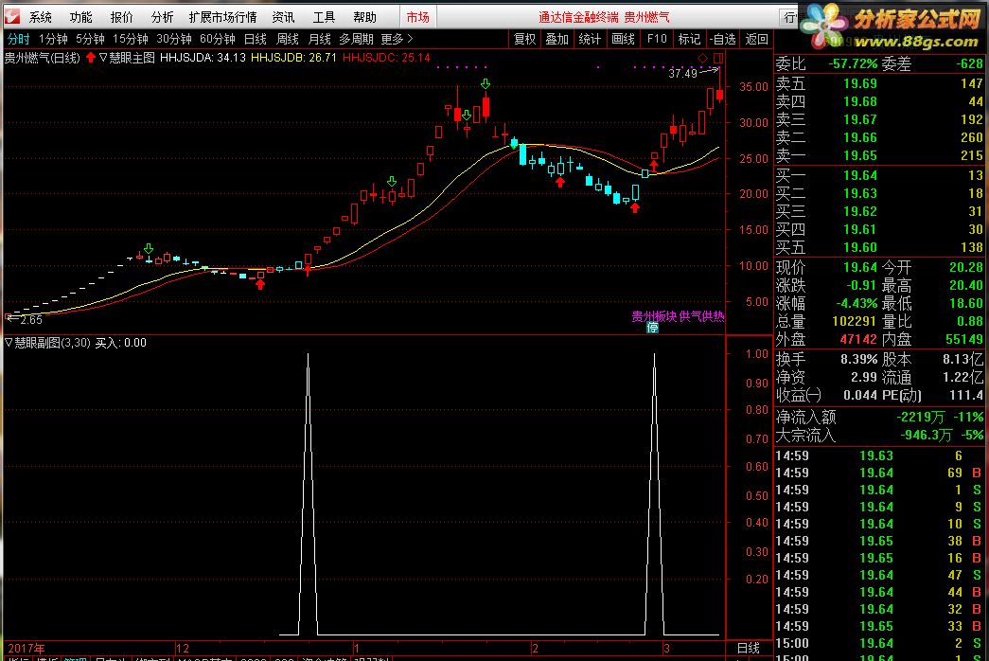Click red up arrow at late February low
The image size is (989, 661).
[634, 207]
